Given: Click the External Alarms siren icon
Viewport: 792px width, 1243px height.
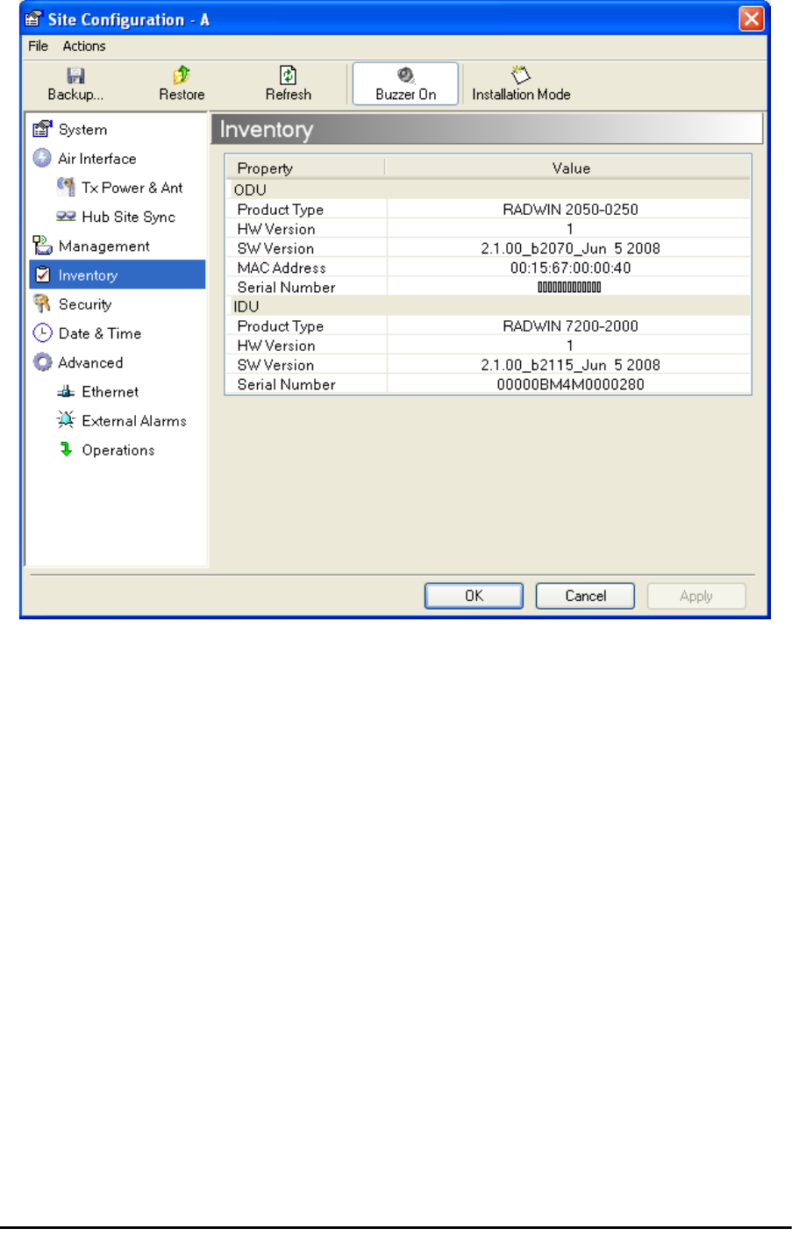Looking at the screenshot, I should pyautogui.click(x=66, y=419).
